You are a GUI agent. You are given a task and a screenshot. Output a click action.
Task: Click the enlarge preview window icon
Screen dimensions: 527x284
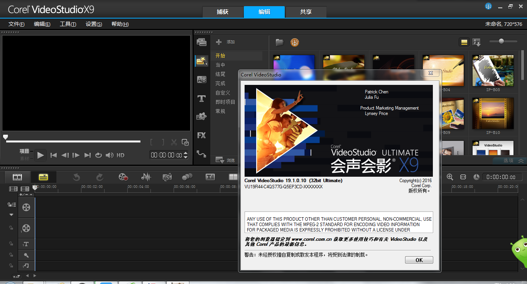185,142
